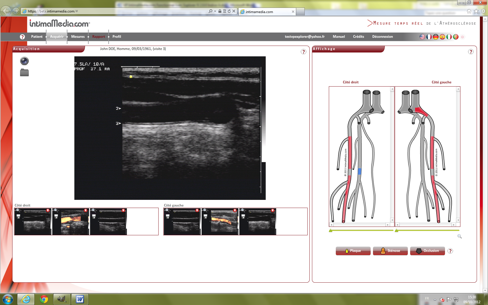
Task: Select the US flag for English
Action: pyautogui.click(x=422, y=37)
